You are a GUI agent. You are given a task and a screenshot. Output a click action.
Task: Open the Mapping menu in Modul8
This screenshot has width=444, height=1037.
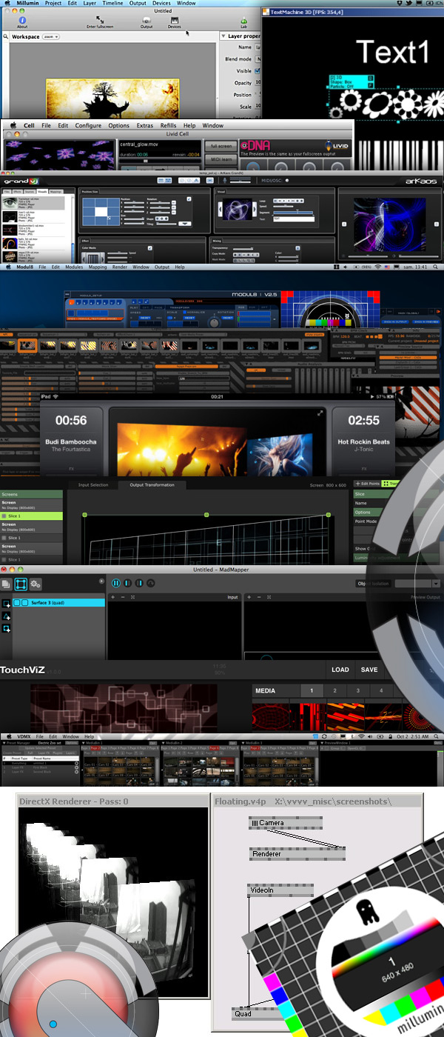(x=98, y=267)
